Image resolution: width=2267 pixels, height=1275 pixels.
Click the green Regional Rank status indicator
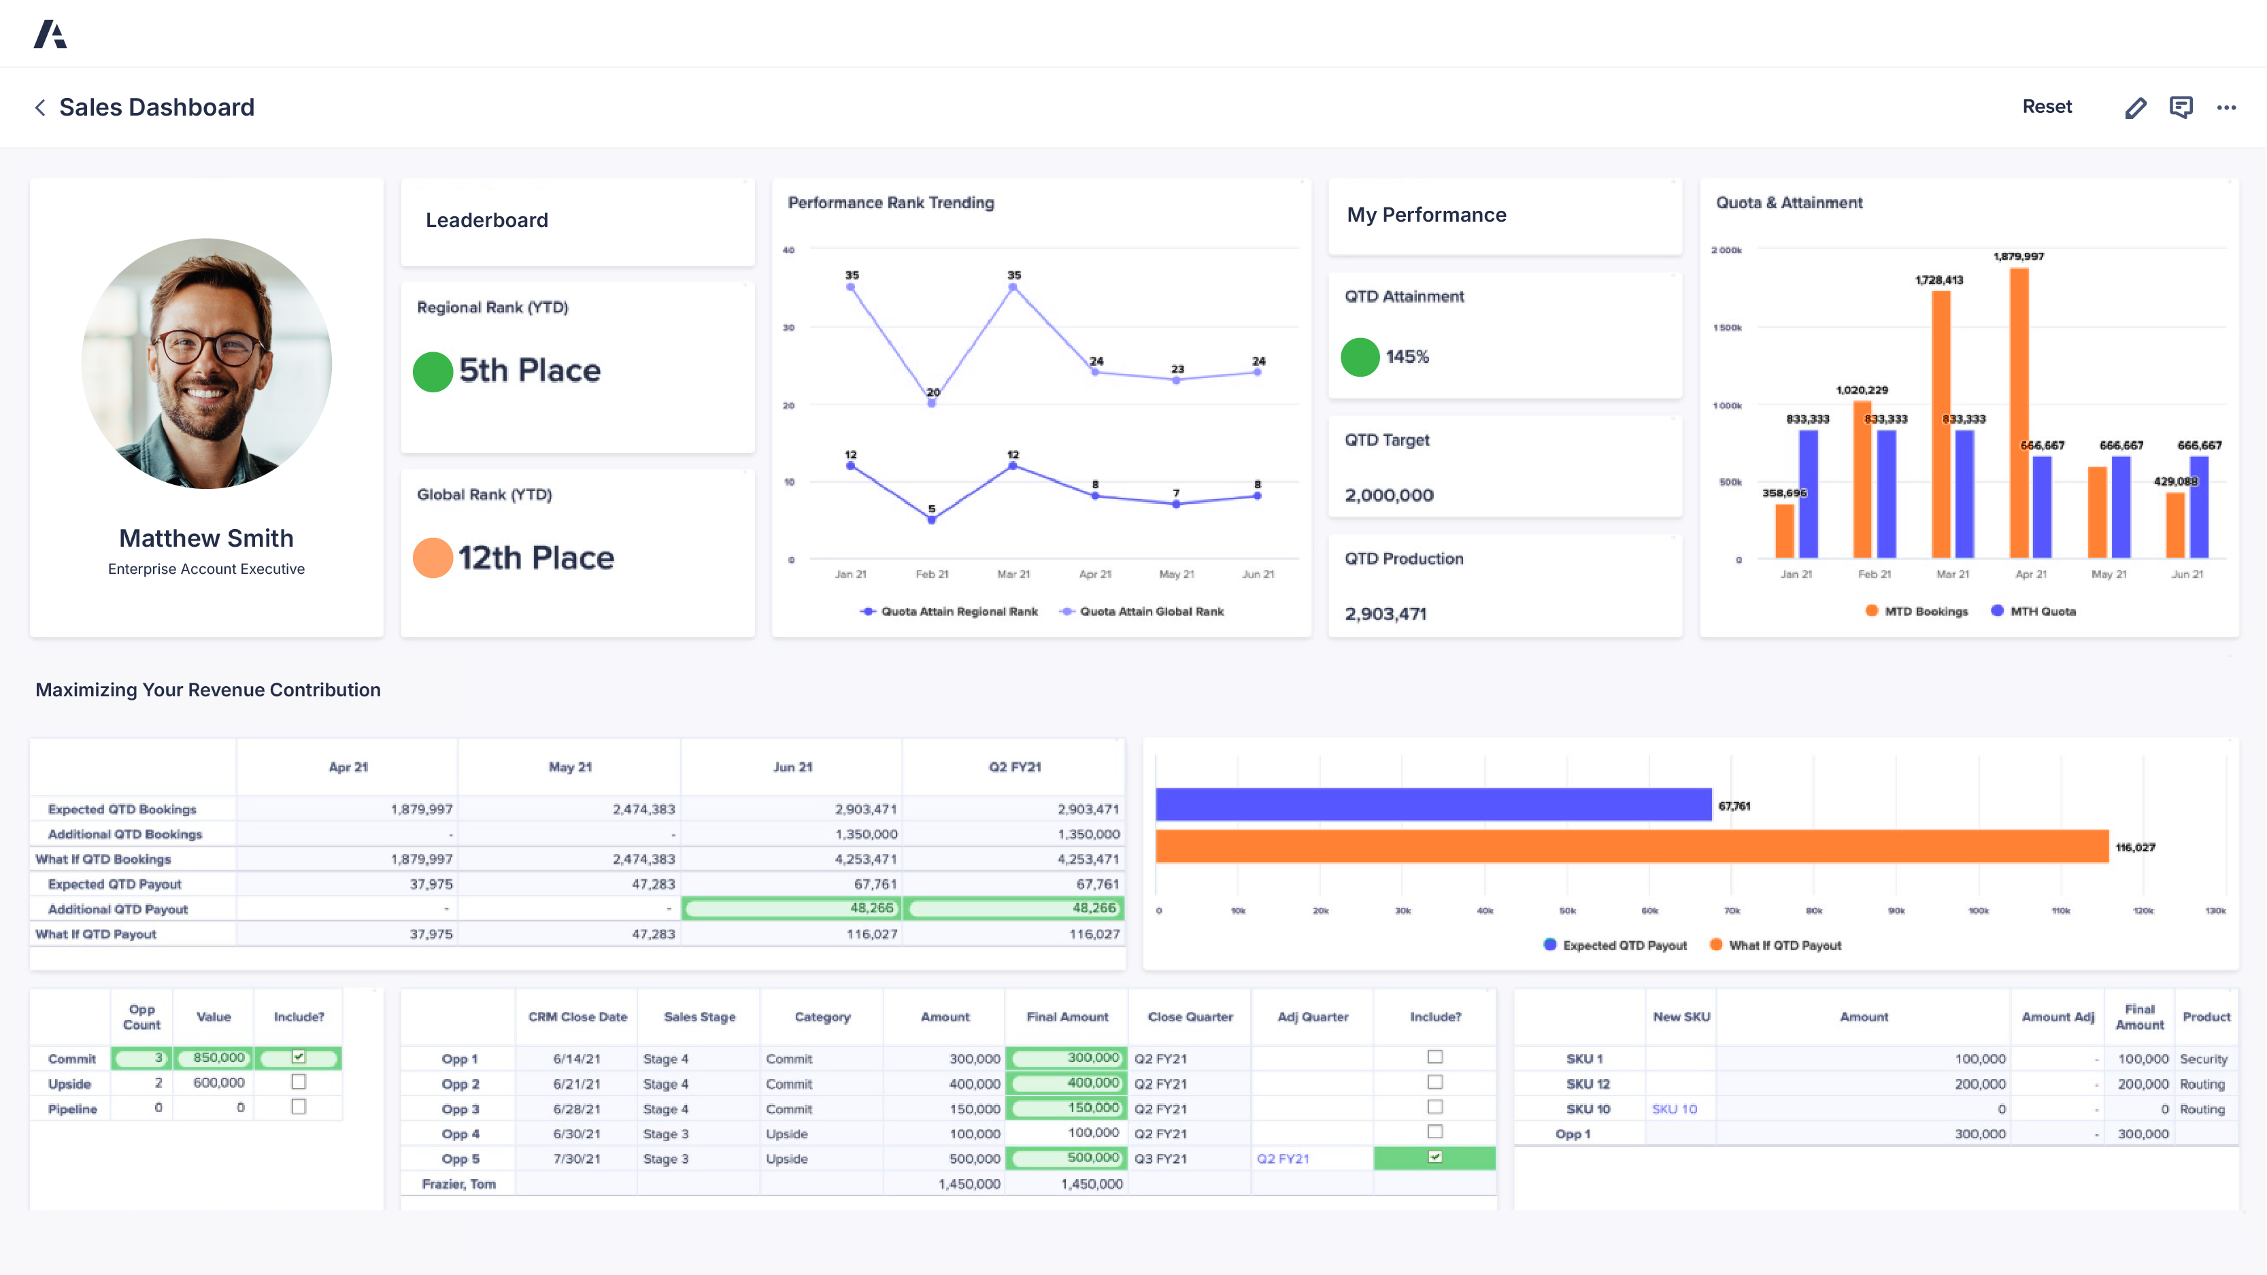click(433, 371)
